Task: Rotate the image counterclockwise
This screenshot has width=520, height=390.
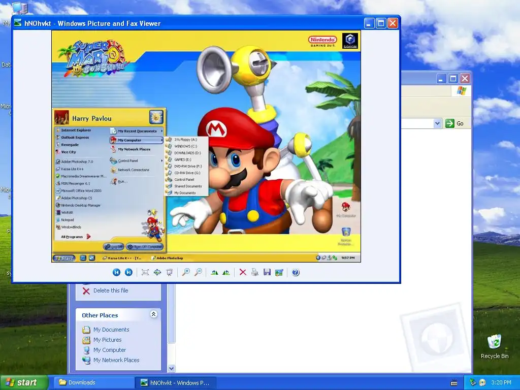Action: point(226,272)
